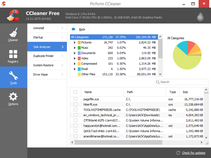Expand the Compressed category
Image resolution: width=211 pixels, height=158 pixels.
75,64
